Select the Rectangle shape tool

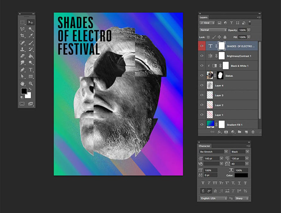click(31, 76)
